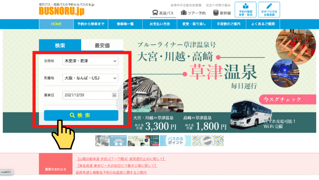Select the HOME menu item
Image resolution: width=319 pixels, height=180 pixels.
point(56,24)
